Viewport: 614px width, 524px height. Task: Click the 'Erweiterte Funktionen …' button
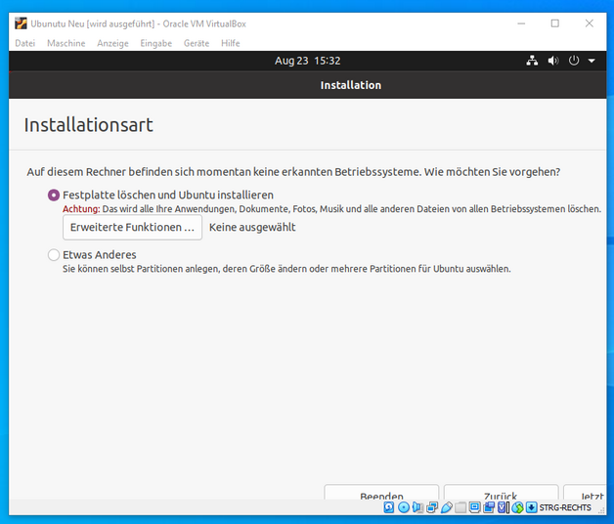(132, 227)
